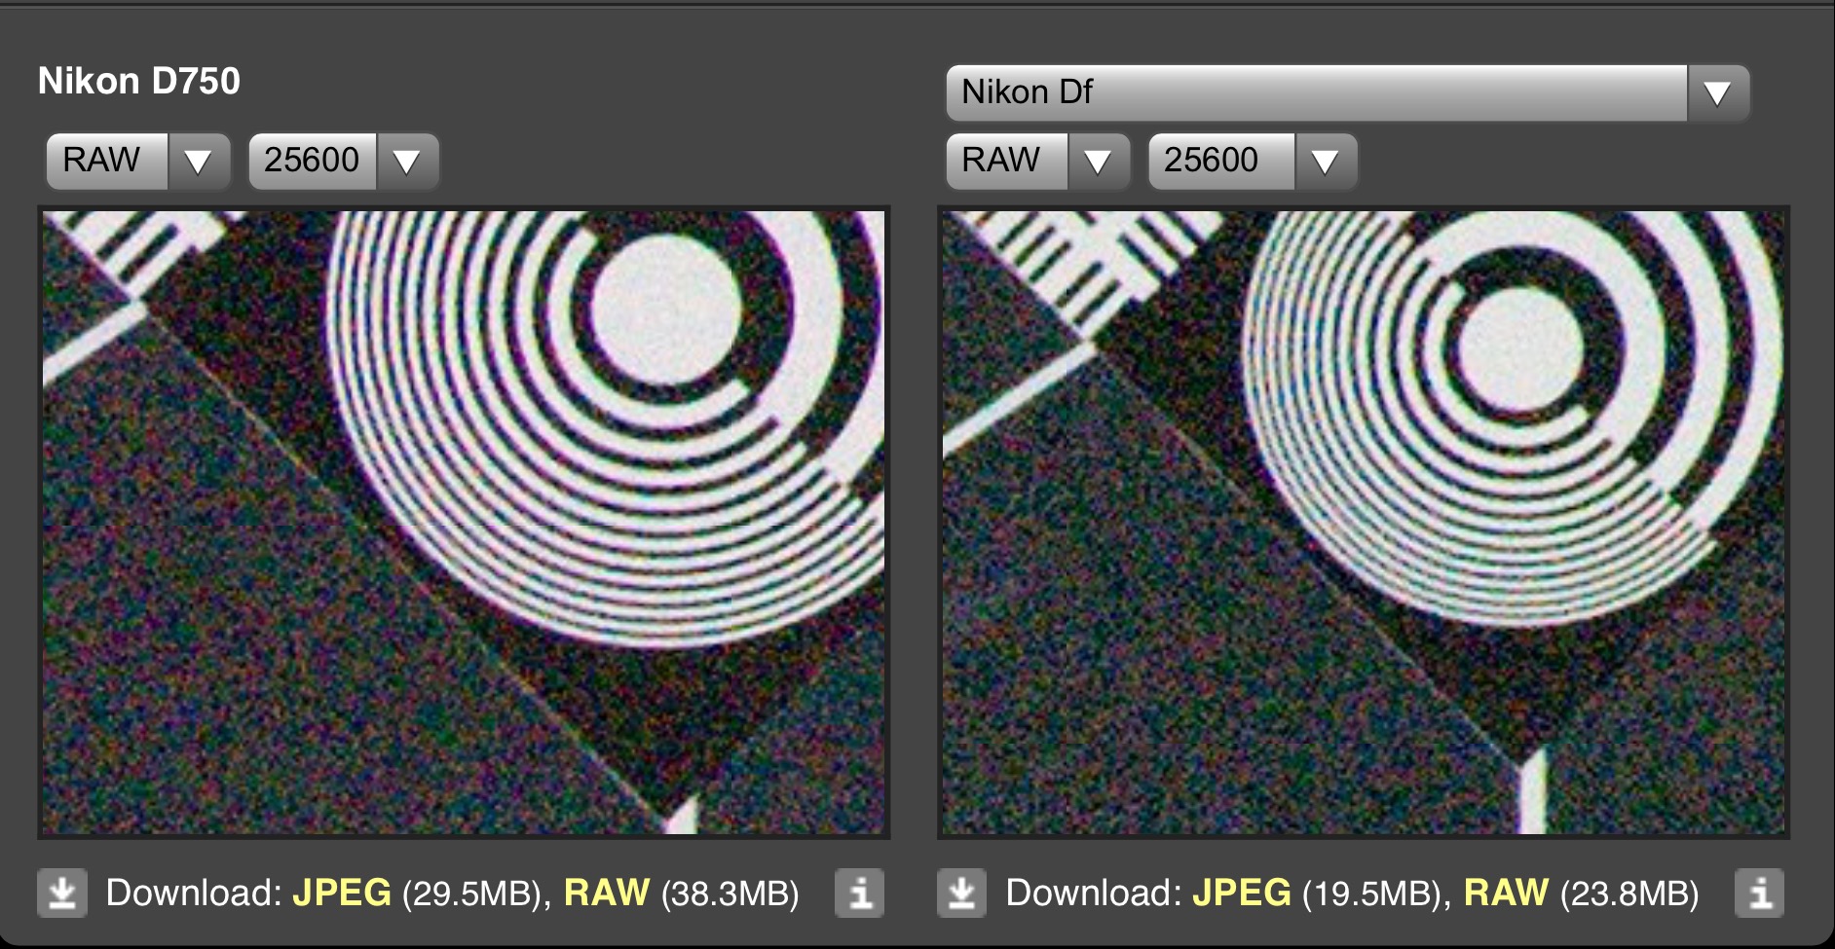Open the 25600 ISO dropdown for Nikon Df

click(1252, 161)
